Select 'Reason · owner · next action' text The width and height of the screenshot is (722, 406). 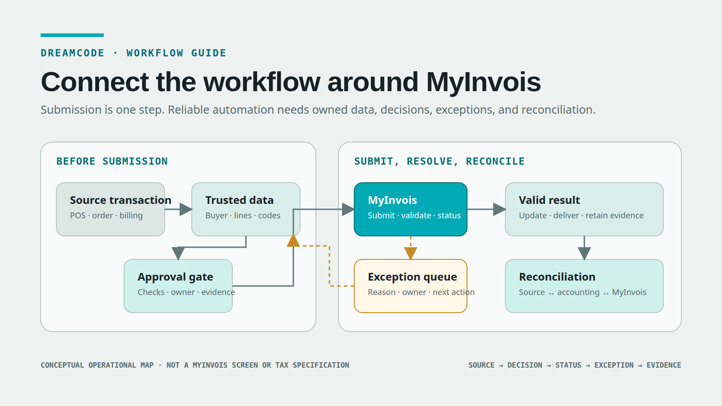click(x=421, y=292)
